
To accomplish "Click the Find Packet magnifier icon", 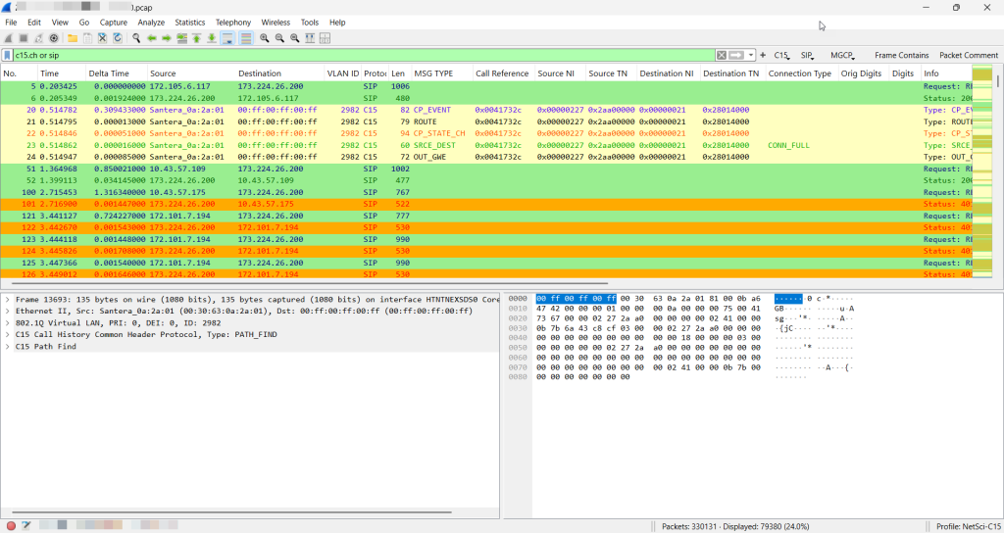I will pyautogui.click(x=135, y=38).
